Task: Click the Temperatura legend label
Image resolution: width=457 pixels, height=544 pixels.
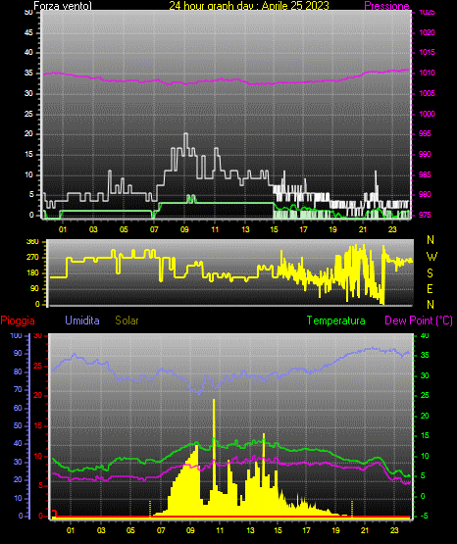Action: [x=335, y=321]
